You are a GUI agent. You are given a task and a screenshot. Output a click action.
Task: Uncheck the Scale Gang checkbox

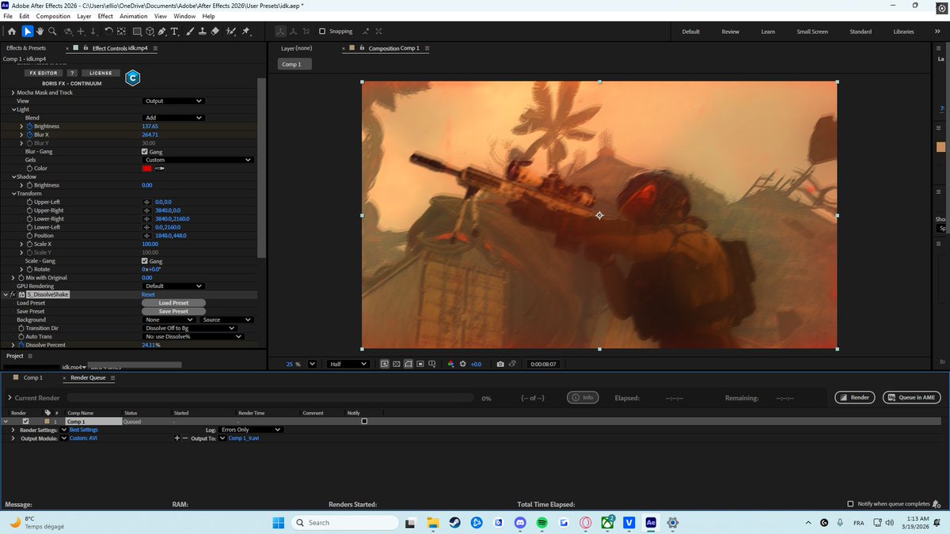tap(145, 261)
